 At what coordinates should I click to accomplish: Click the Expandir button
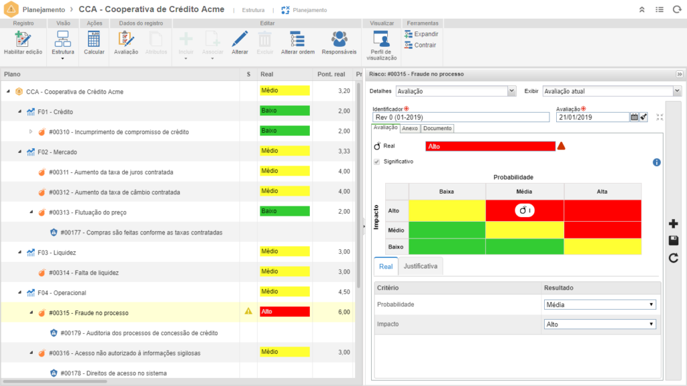pyautogui.click(x=421, y=34)
